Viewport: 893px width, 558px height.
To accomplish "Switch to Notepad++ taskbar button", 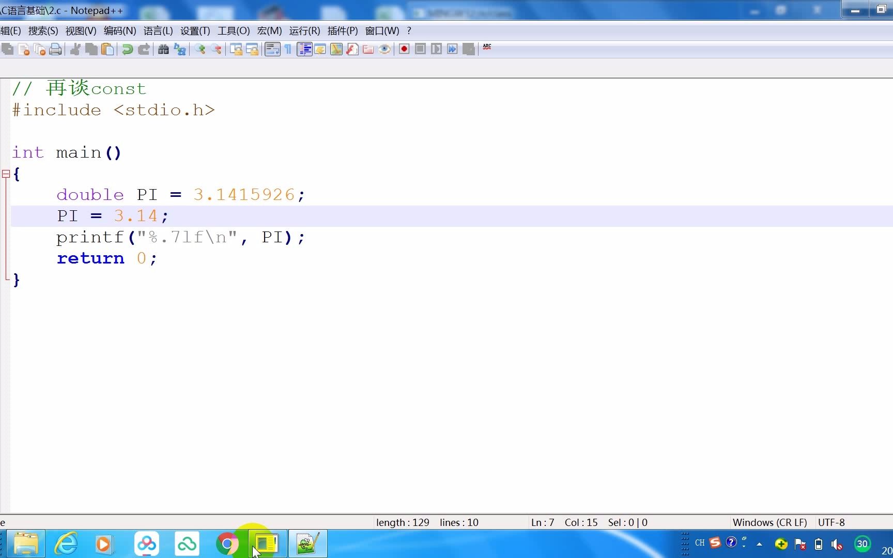I will [x=307, y=544].
